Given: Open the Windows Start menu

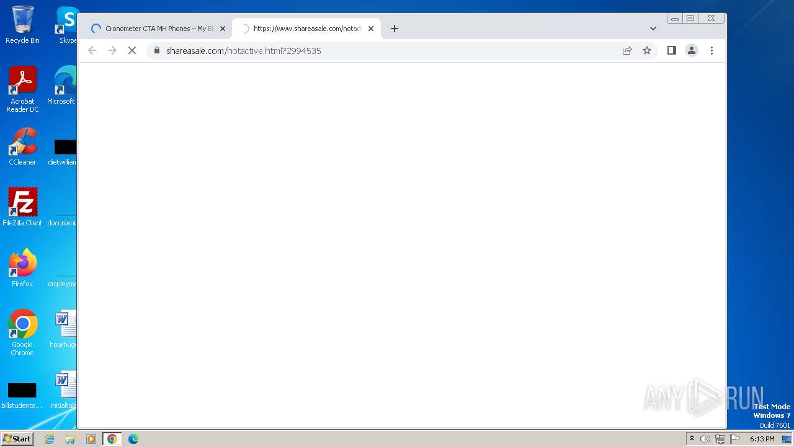Looking at the screenshot, I should (x=17, y=438).
